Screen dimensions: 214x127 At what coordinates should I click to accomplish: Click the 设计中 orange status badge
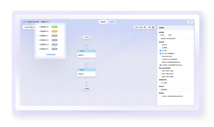point(54,31)
